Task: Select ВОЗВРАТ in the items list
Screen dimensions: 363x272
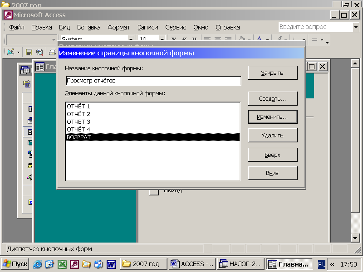Action: (153, 137)
